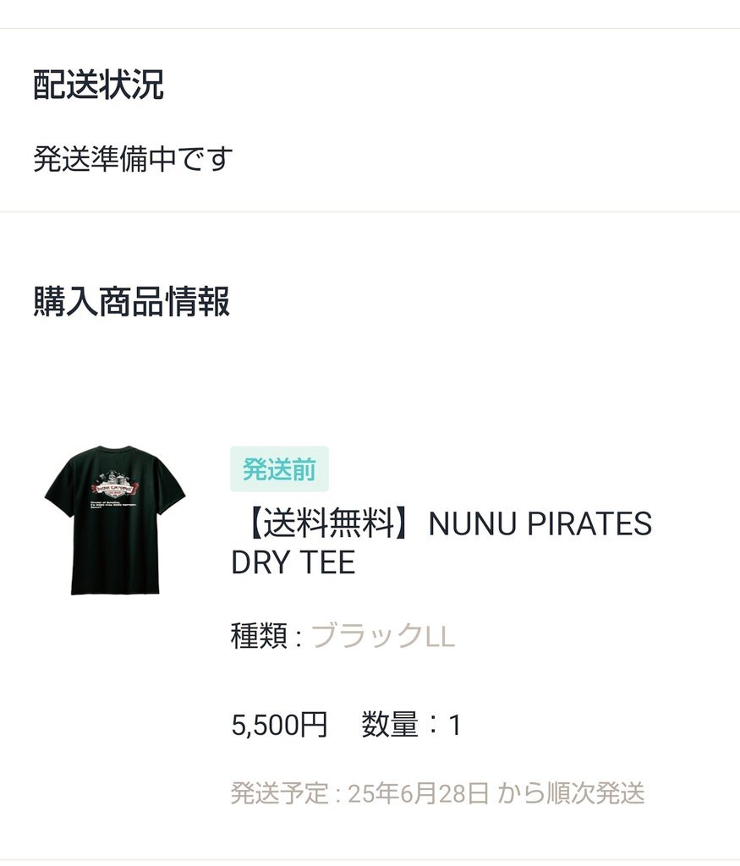
Task: Select the 配送状況 section heading
Action: point(98,85)
